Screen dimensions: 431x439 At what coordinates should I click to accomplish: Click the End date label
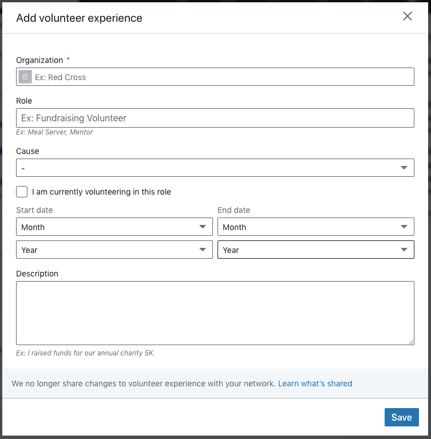coord(234,210)
